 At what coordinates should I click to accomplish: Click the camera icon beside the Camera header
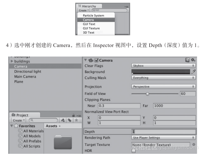point(91,60)
